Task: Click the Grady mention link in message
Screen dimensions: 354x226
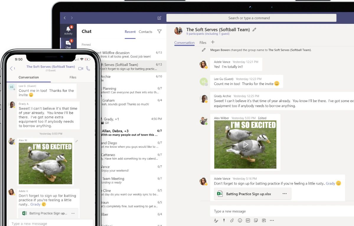Action: pyautogui.click(x=330, y=183)
